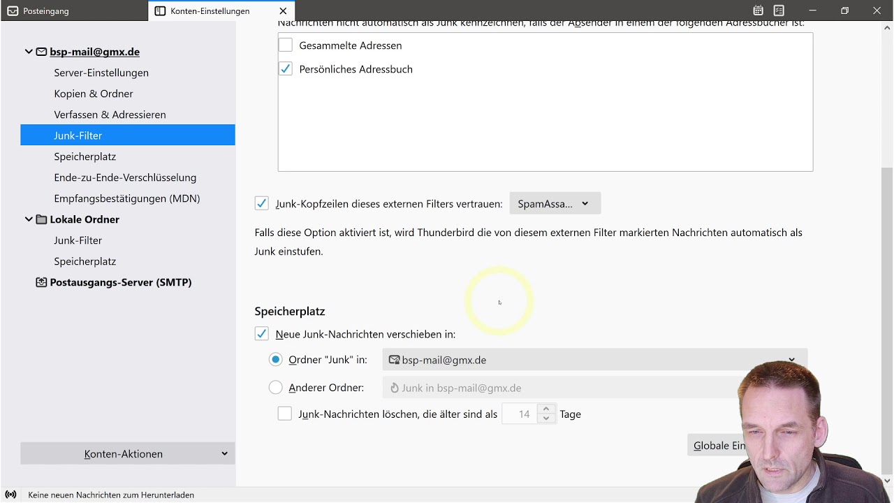This screenshot has width=894, height=503.
Task: Select Ordner "Junk" in radio button
Action: pos(276,360)
